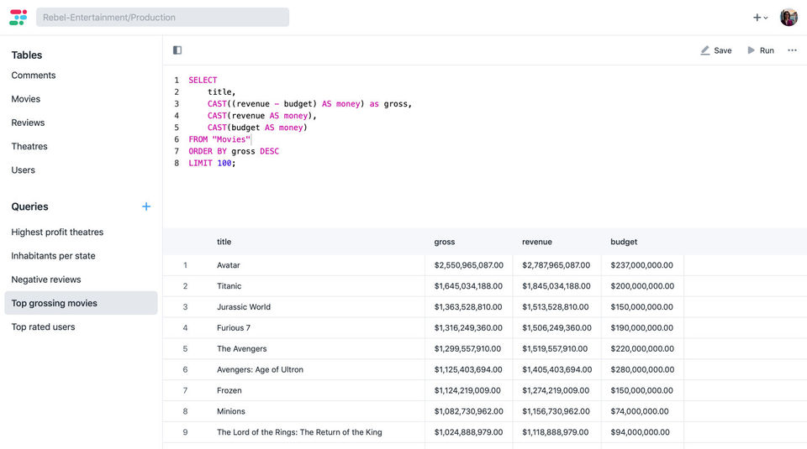Image resolution: width=807 pixels, height=449 pixels.
Task: Toggle the sidebar panel icon
Action: click(x=177, y=50)
